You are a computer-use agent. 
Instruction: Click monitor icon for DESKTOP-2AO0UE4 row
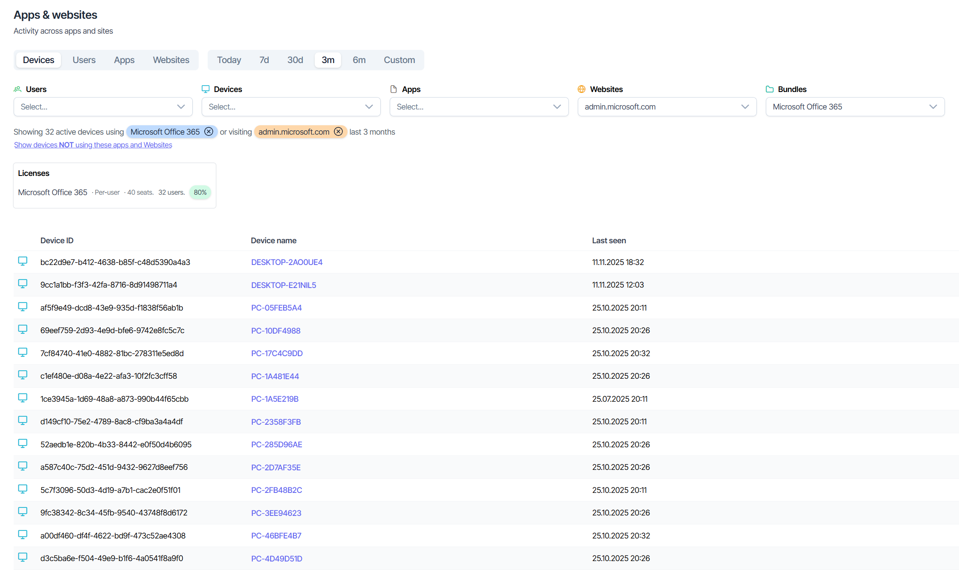coord(23,261)
